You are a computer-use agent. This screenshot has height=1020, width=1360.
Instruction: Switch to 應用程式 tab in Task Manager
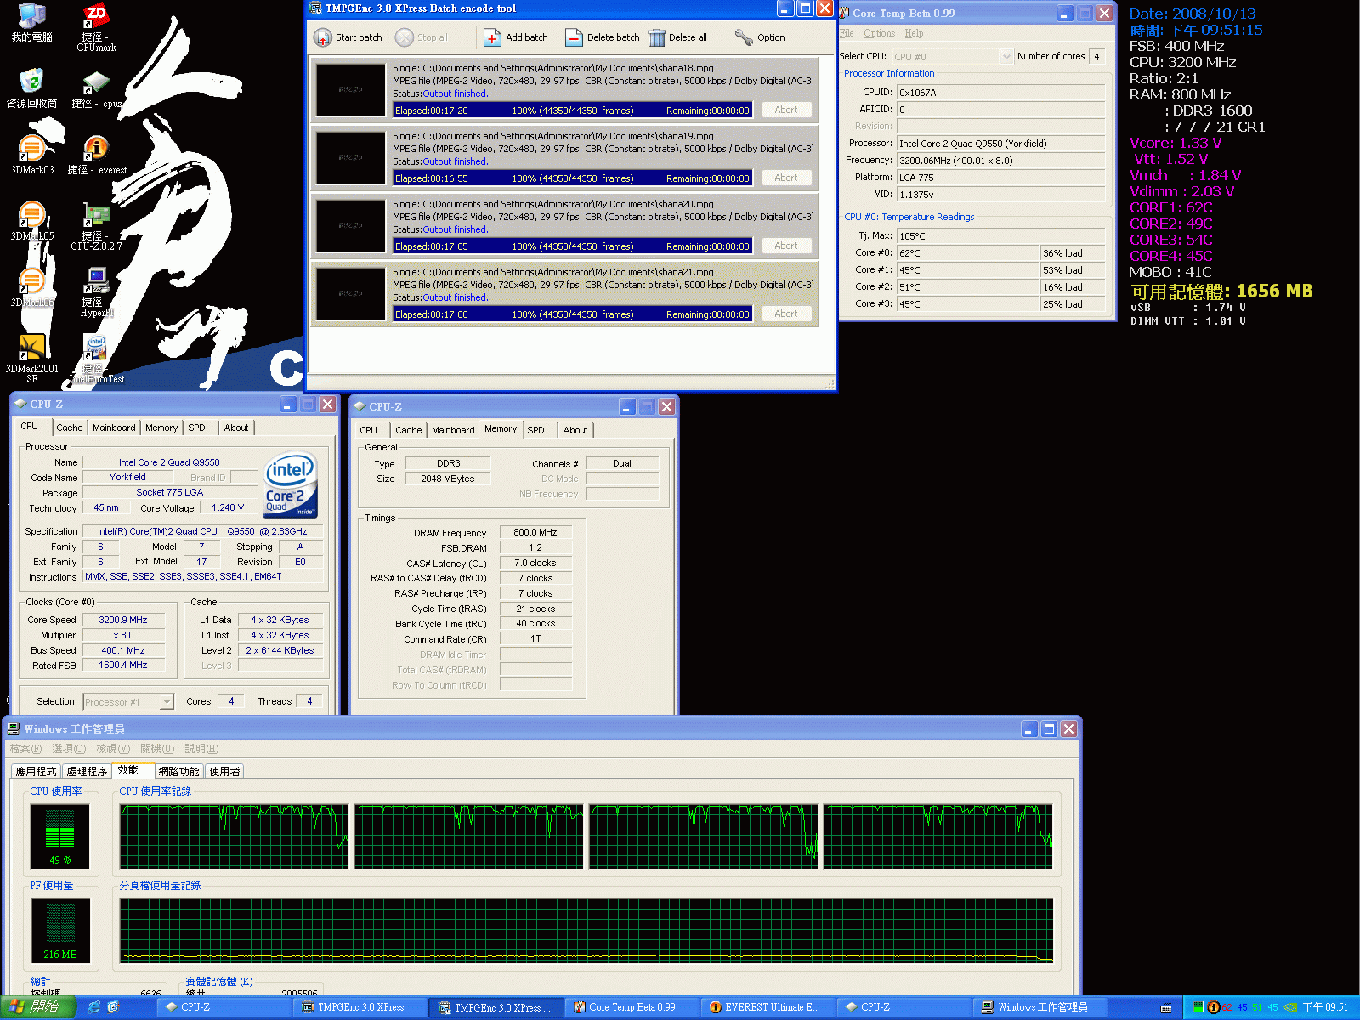click(37, 771)
